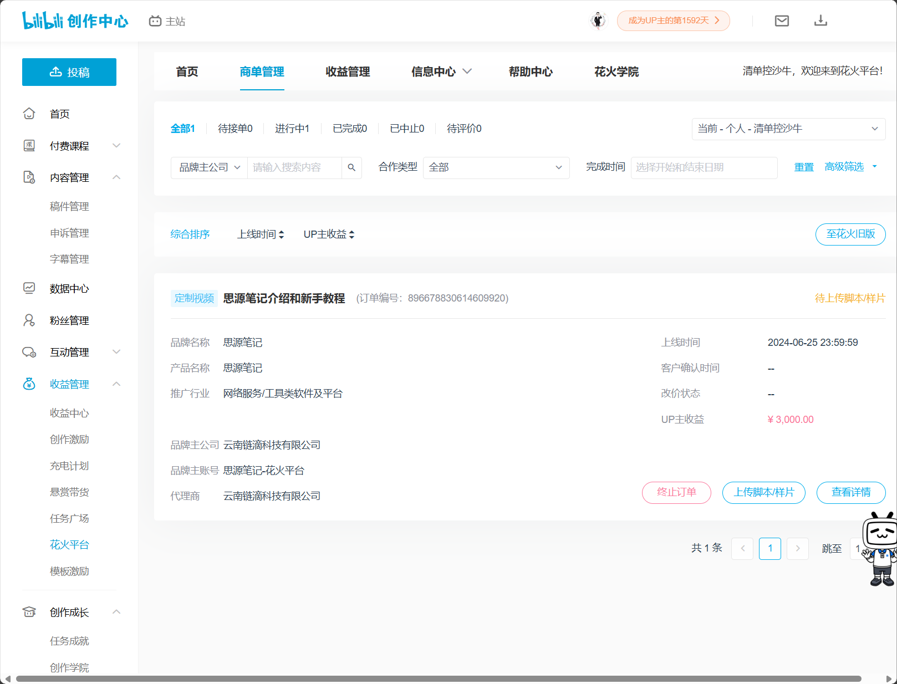
Task: Go to next page arrow
Action: (798, 549)
